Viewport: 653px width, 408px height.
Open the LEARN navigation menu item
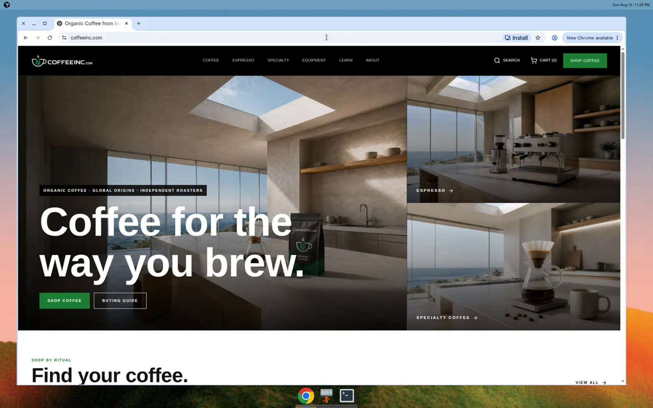(346, 60)
